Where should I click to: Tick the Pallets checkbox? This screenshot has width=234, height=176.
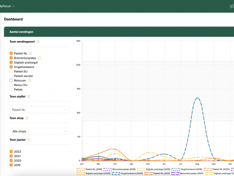point(11,89)
